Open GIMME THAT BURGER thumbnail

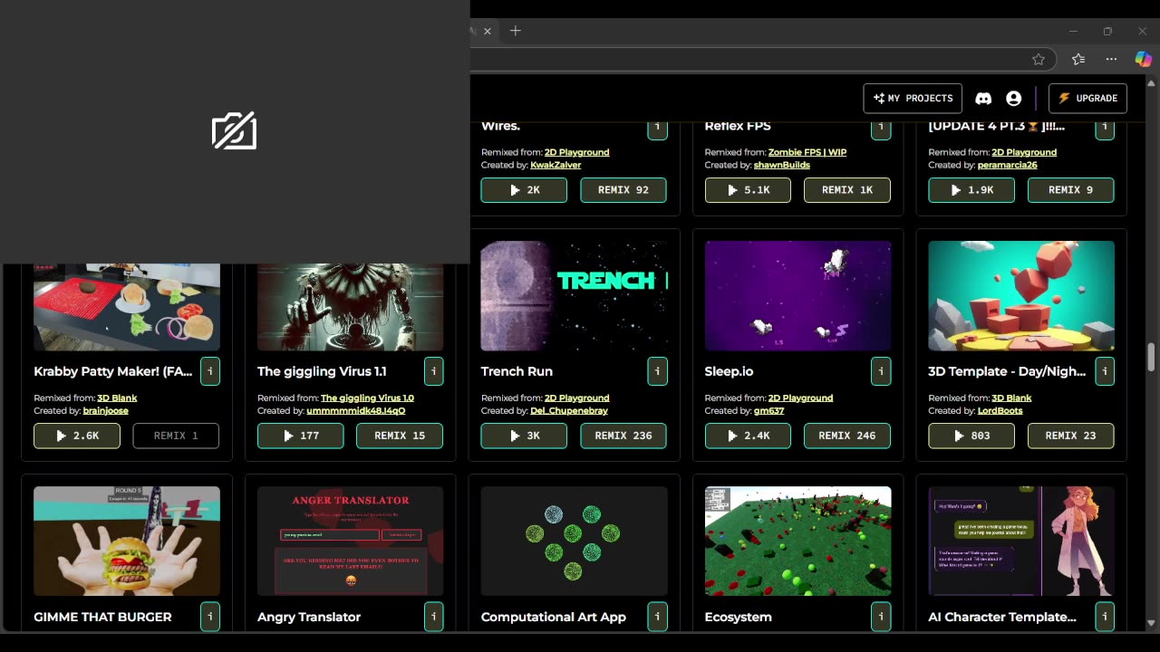127,541
